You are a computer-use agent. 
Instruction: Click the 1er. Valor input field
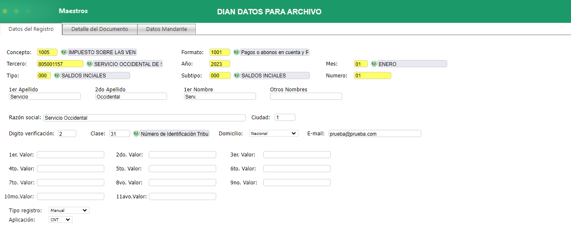click(70, 154)
